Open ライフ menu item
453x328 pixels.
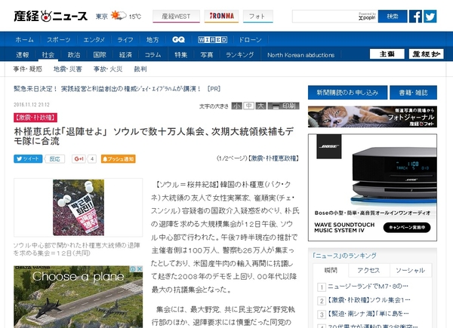tap(125, 39)
